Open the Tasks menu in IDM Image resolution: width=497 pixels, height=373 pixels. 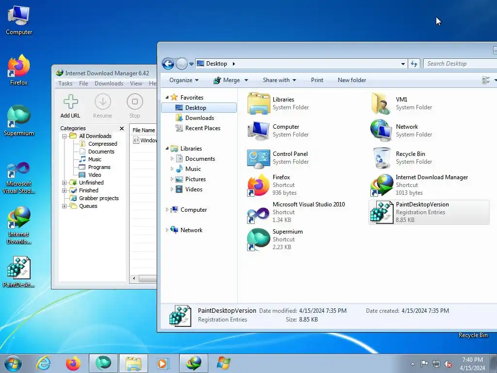point(65,84)
